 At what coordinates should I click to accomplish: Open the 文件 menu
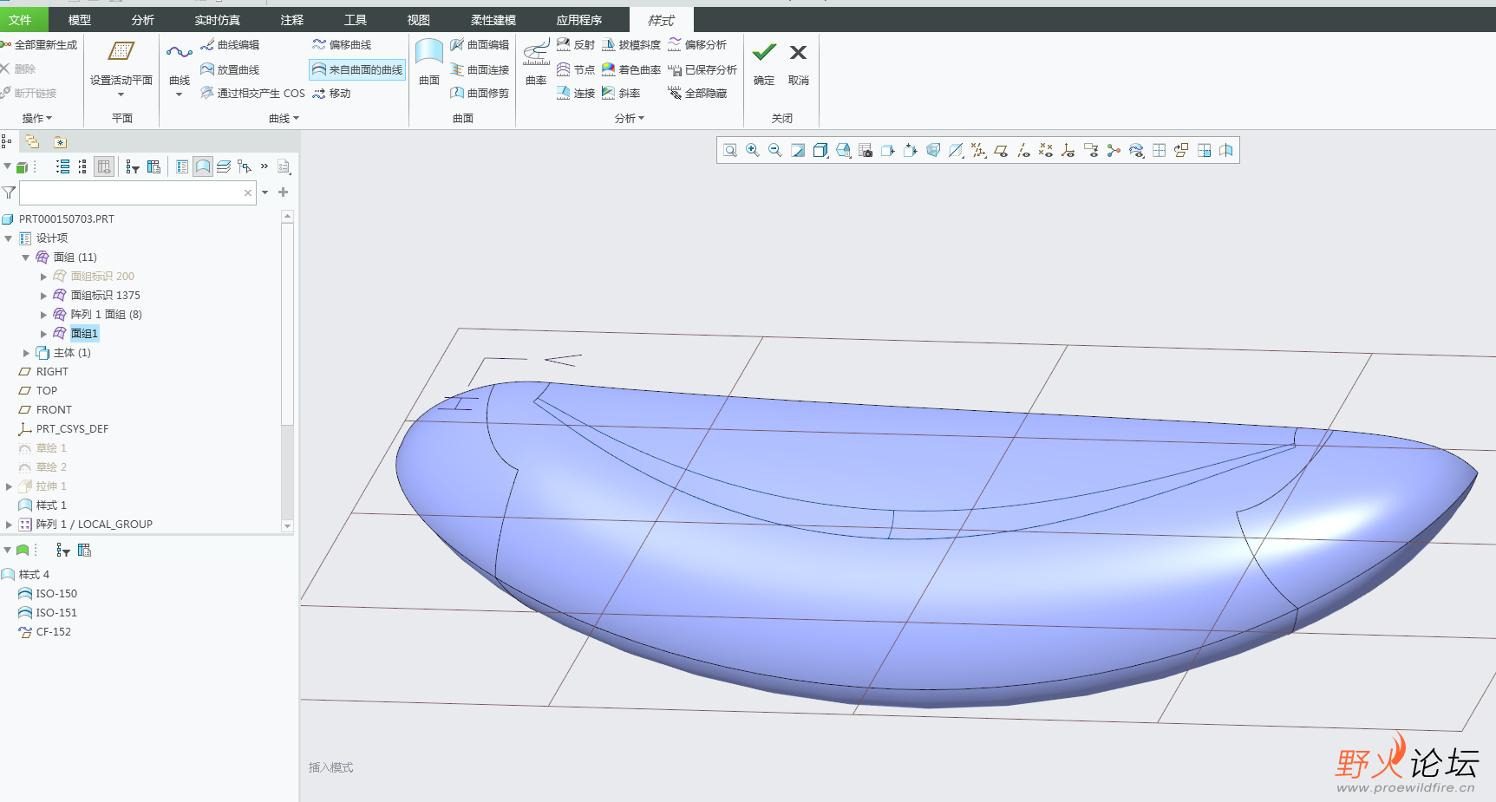click(20, 20)
